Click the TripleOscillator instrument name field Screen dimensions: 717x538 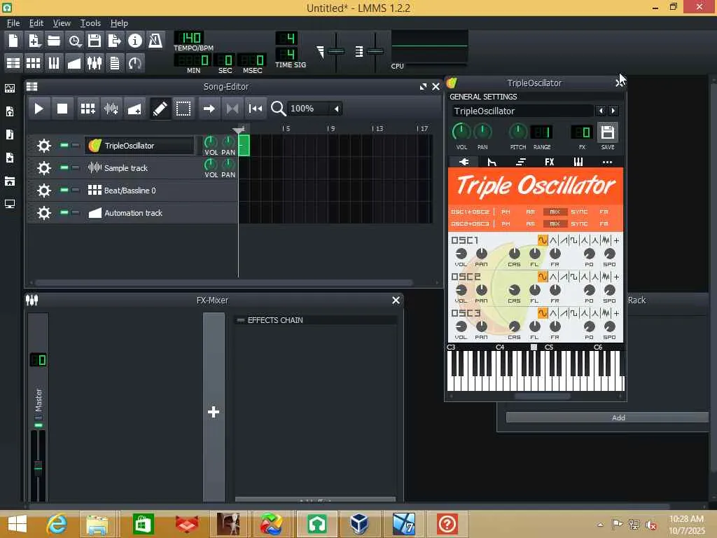coord(522,111)
